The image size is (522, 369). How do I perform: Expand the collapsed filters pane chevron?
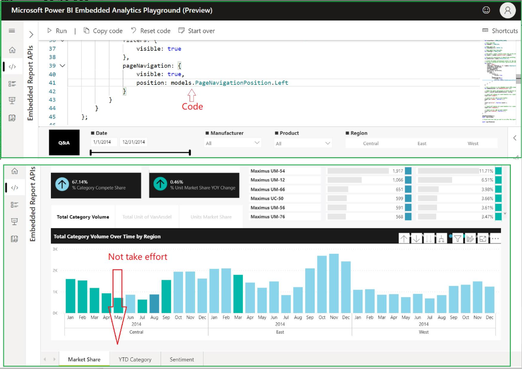click(515, 138)
